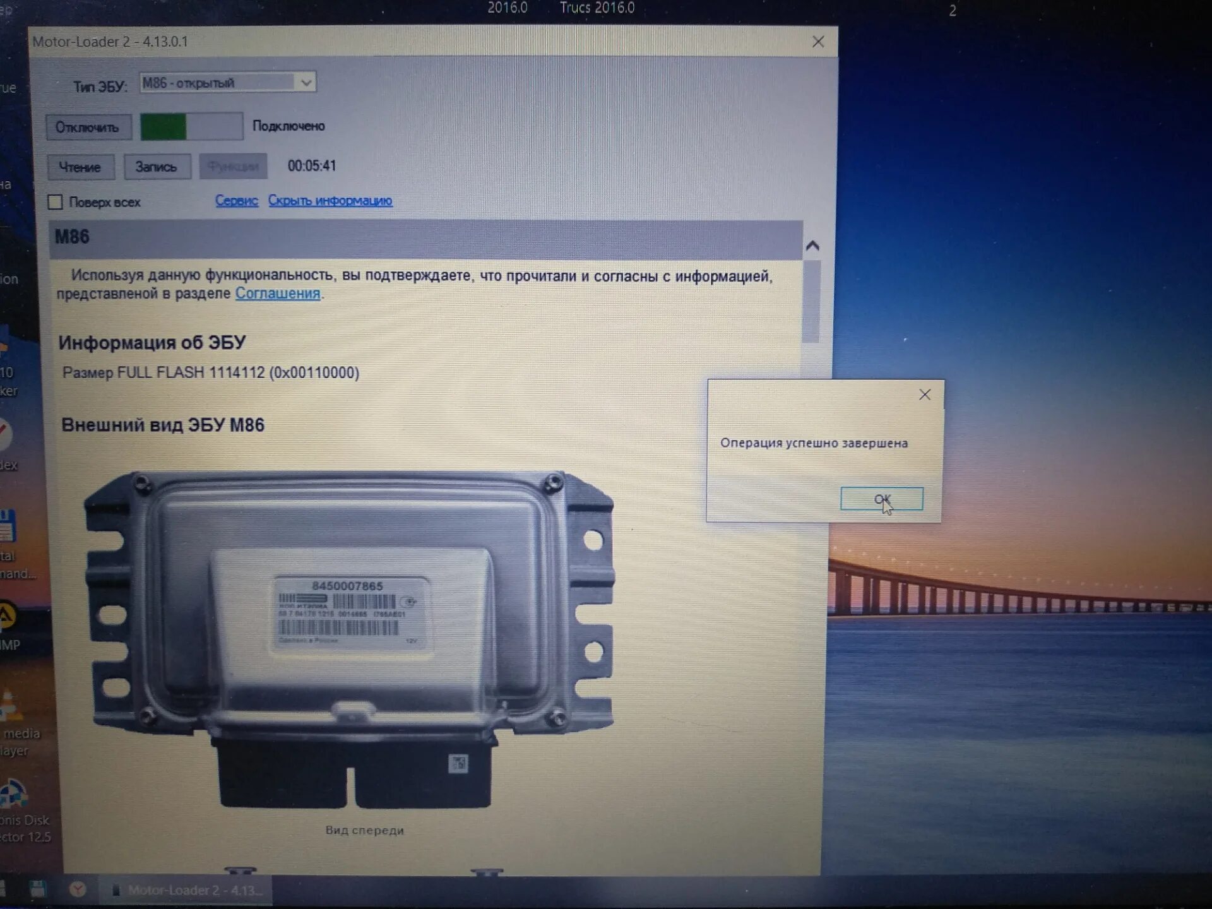The height and width of the screenshot is (909, 1212).
Task: Click the floppy disk taskbar icon
Action: point(38,889)
